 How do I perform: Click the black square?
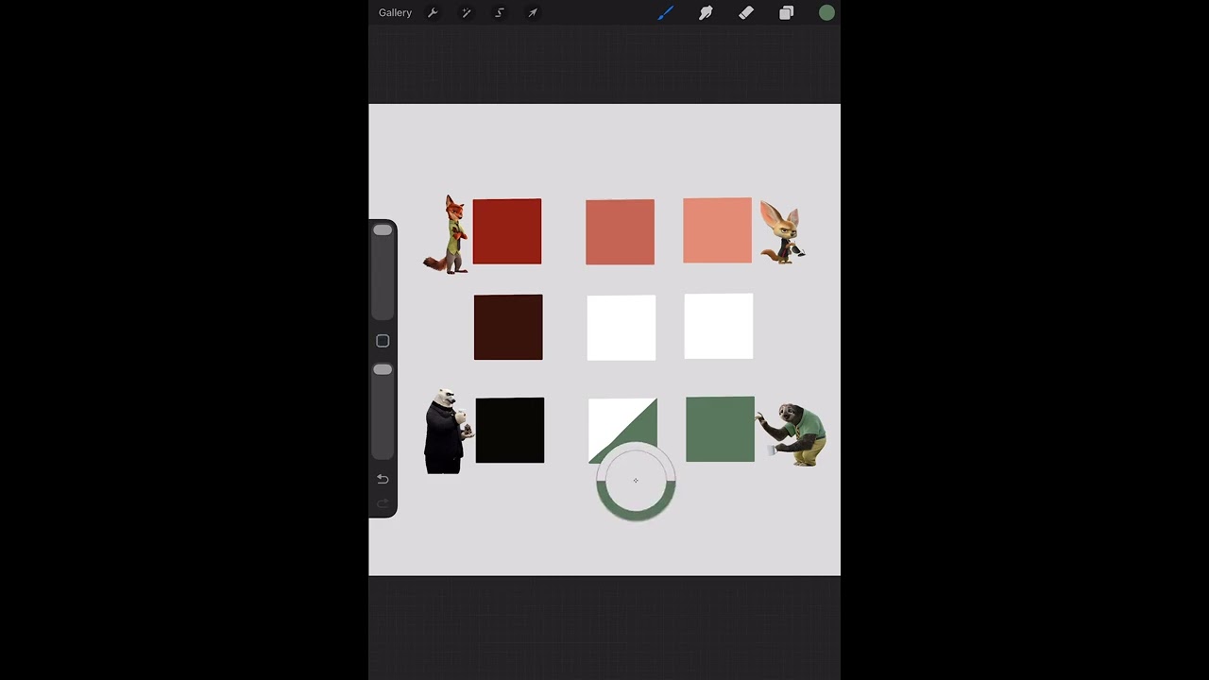click(510, 431)
